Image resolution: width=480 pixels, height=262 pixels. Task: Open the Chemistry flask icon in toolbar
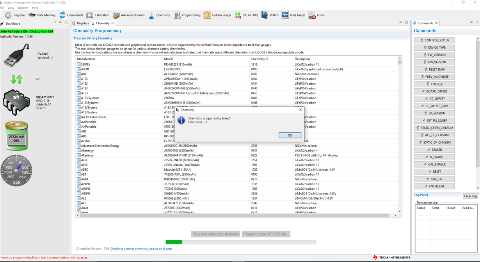pyautogui.click(x=151, y=15)
